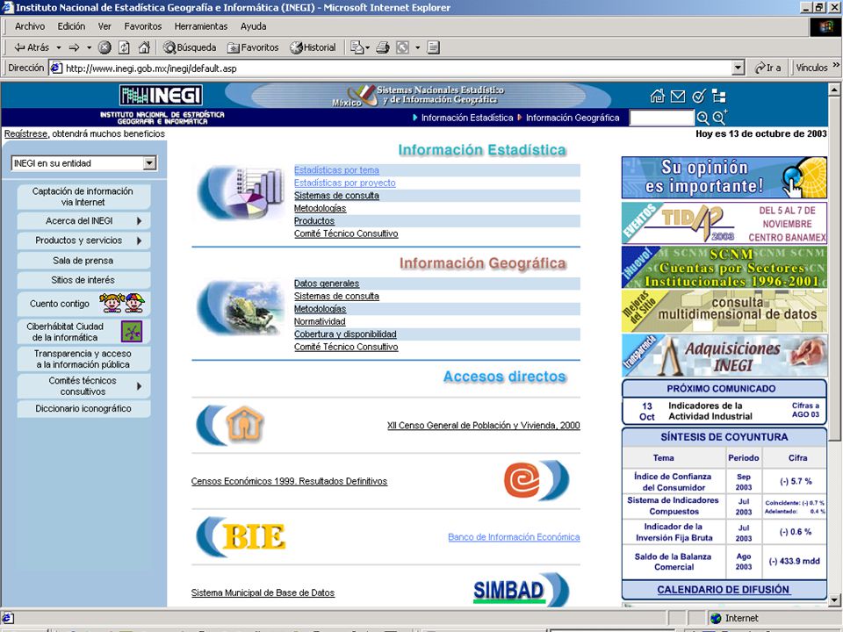Click the envelope contact icon in the INEGI header
This screenshot has width=843, height=632.
(x=678, y=97)
